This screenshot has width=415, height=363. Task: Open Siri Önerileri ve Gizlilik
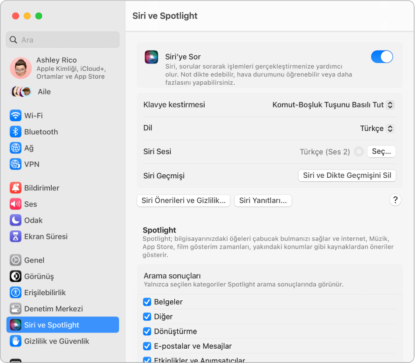pos(183,200)
